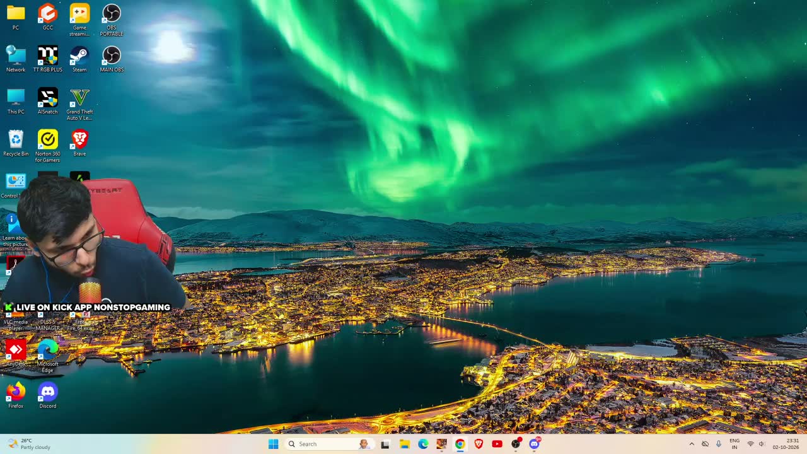Select the AnyDesk desktop shortcut

pyautogui.click(x=16, y=353)
